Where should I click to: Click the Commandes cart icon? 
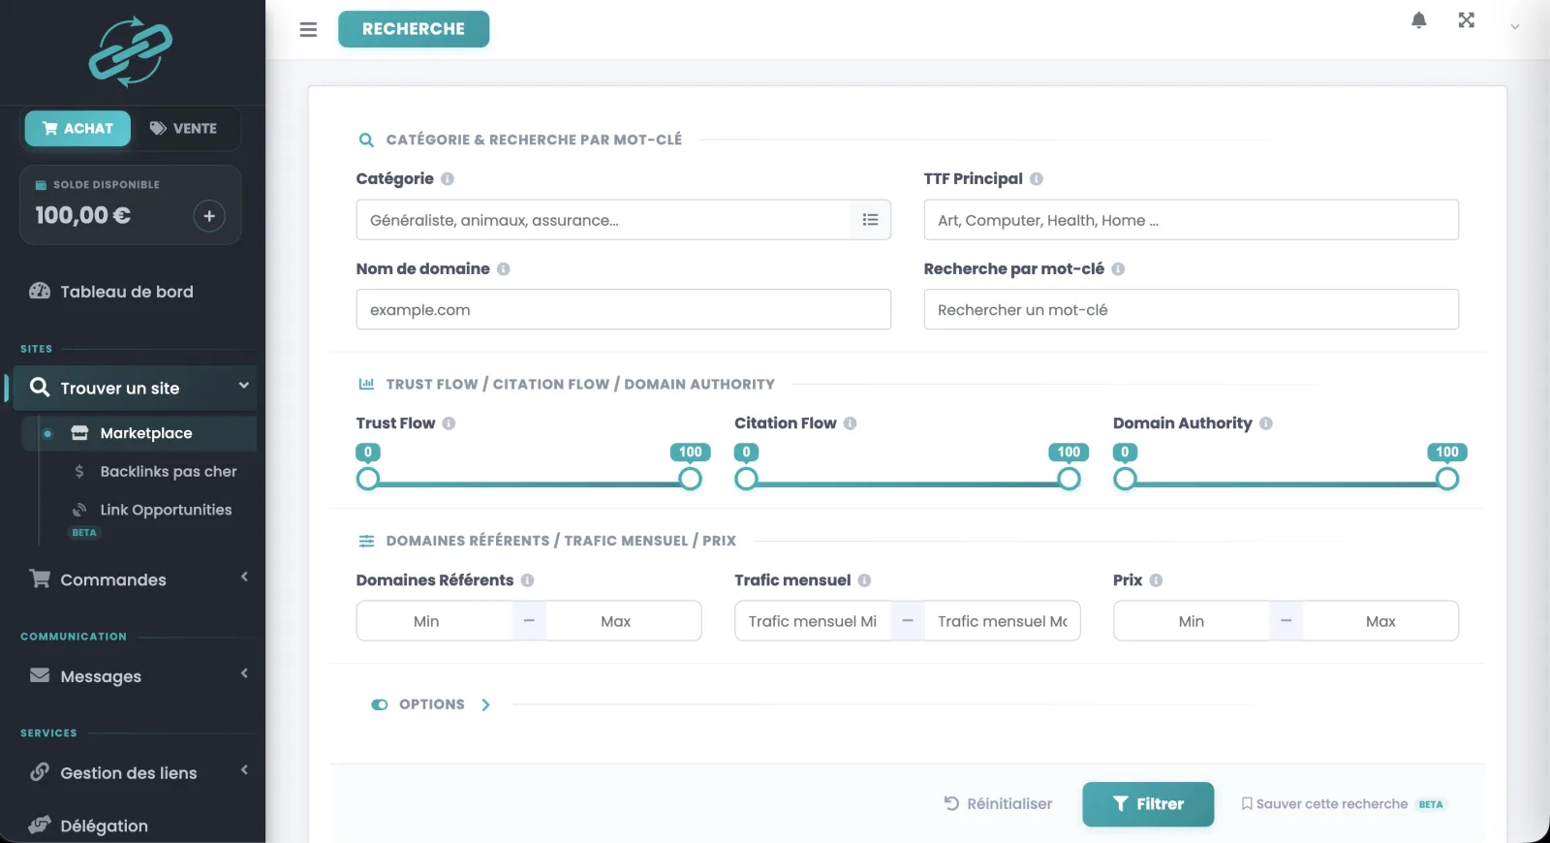[40, 578]
